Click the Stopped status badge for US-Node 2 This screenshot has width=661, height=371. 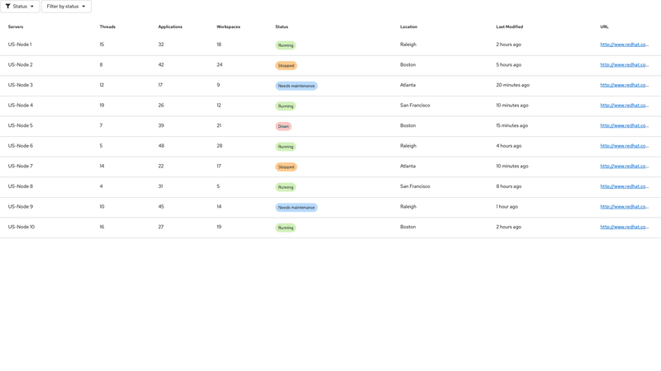pyautogui.click(x=286, y=66)
